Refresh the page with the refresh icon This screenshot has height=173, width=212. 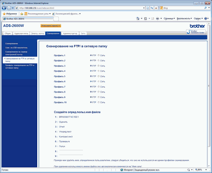[152, 8]
